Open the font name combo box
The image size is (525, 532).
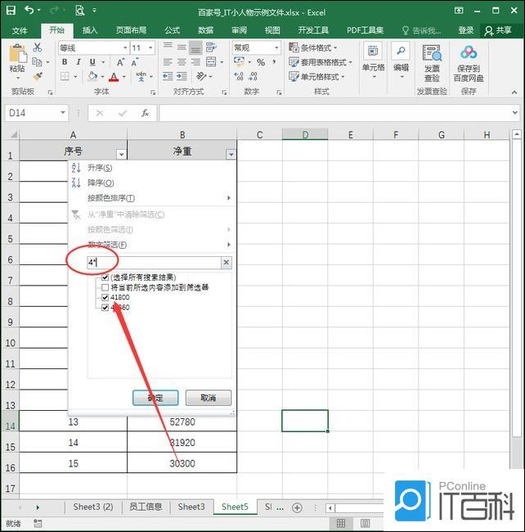click(x=93, y=47)
